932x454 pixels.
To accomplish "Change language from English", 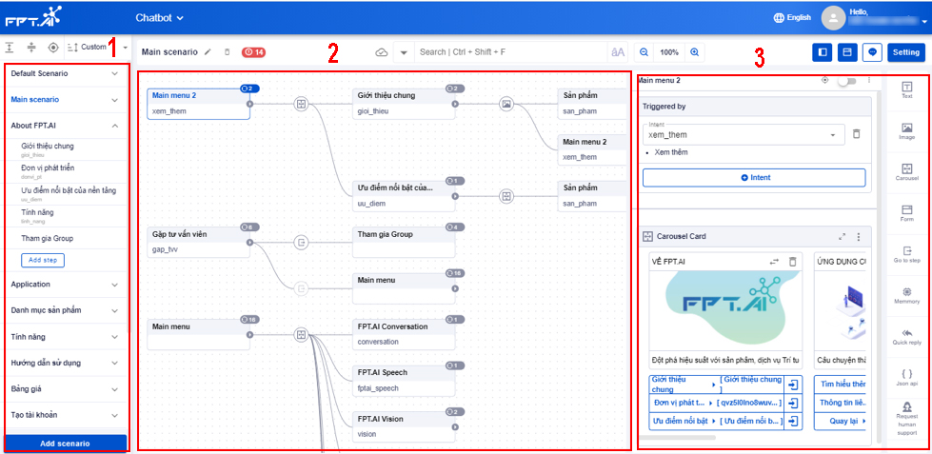I will (x=792, y=18).
